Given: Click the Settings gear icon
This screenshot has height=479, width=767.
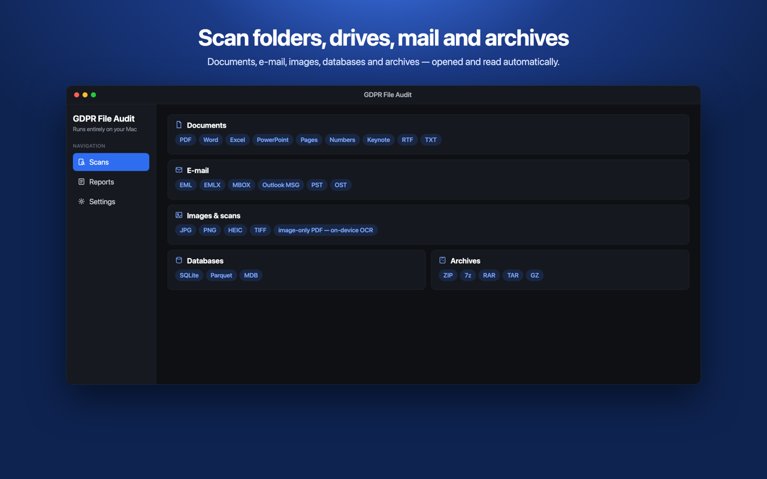Looking at the screenshot, I should click(81, 202).
